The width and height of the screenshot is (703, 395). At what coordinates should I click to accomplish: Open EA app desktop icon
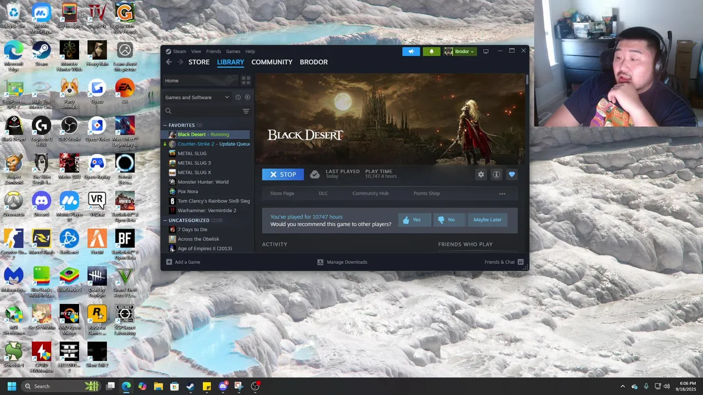(x=125, y=91)
